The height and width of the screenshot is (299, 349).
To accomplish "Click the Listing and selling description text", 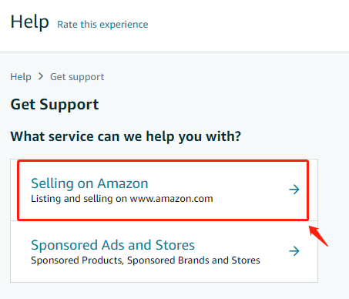I will (122, 199).
